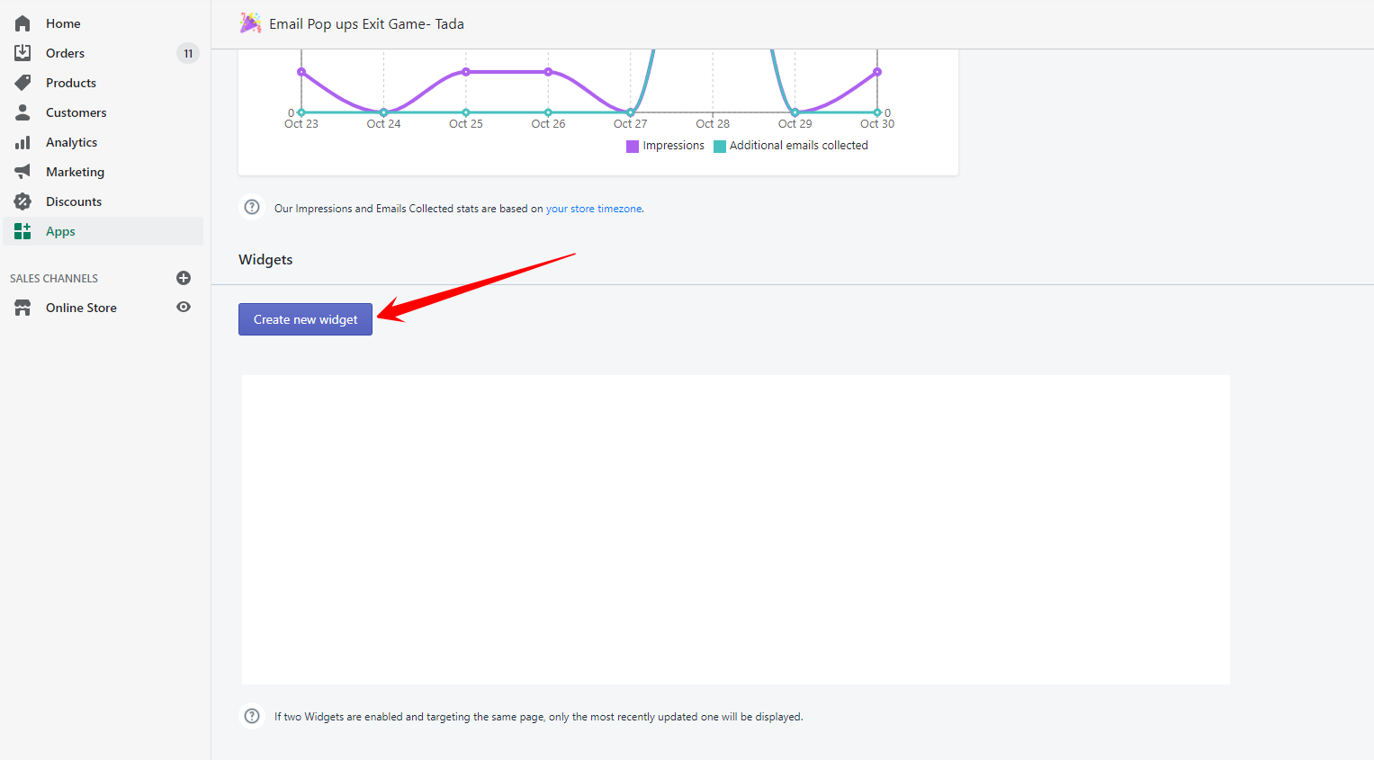Toggle Impressions purple legend swatch
Screen dimensions: 1374x760
[x=633, y=147]
